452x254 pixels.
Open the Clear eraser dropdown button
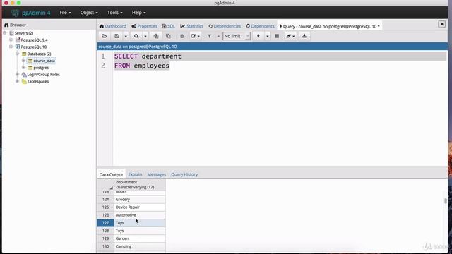click(x=290, y=36)
